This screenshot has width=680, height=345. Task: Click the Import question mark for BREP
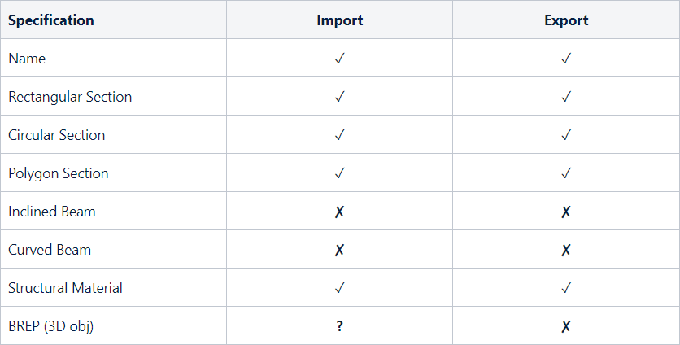339,326
